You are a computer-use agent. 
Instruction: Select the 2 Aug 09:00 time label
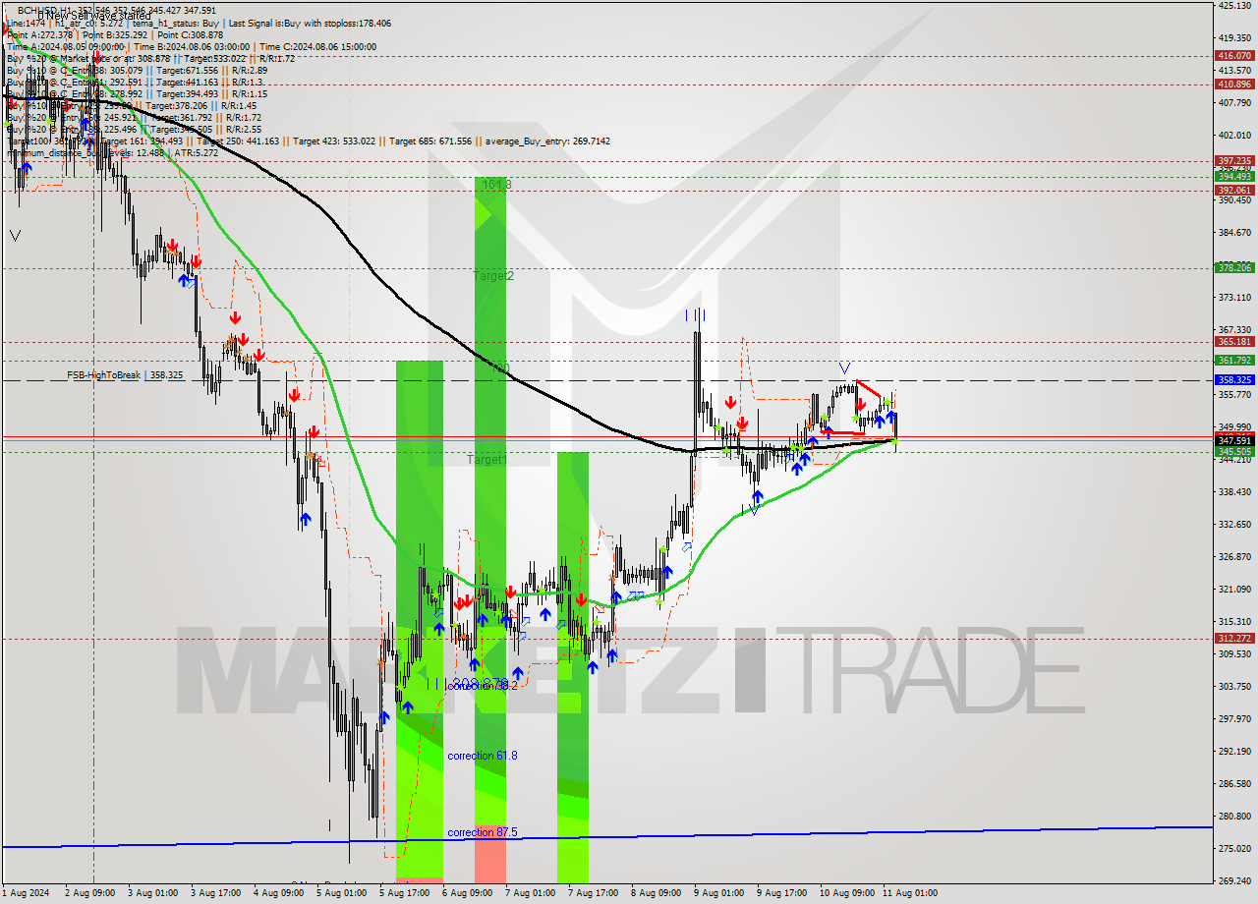(88, 893)
